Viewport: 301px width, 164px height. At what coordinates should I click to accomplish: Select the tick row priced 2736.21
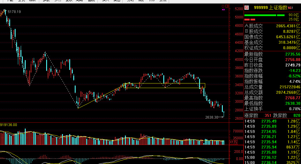pos(272,137)
